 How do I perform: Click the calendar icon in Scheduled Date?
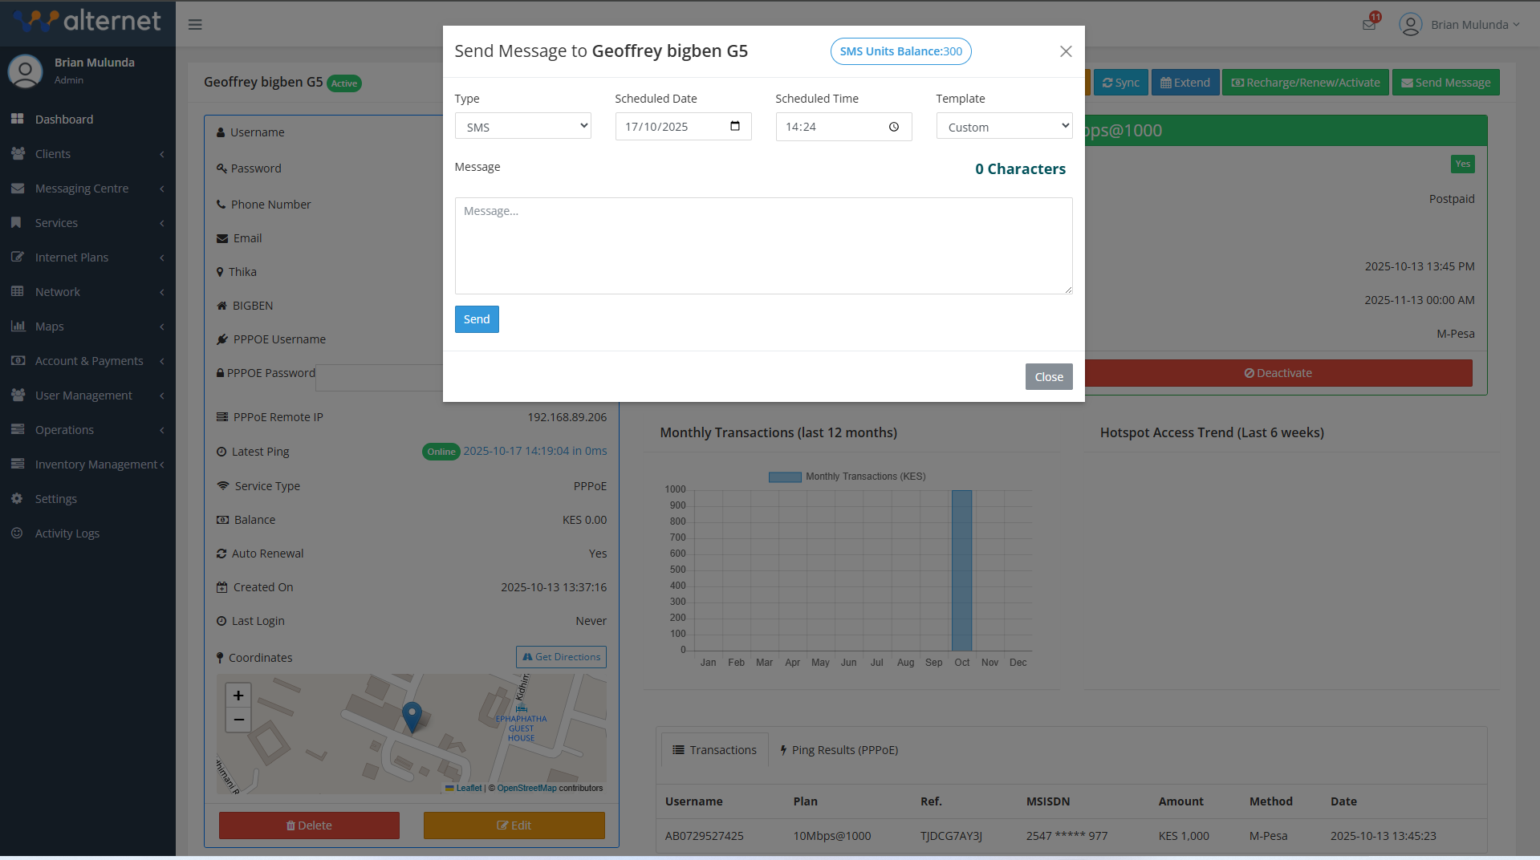[734, 127]
